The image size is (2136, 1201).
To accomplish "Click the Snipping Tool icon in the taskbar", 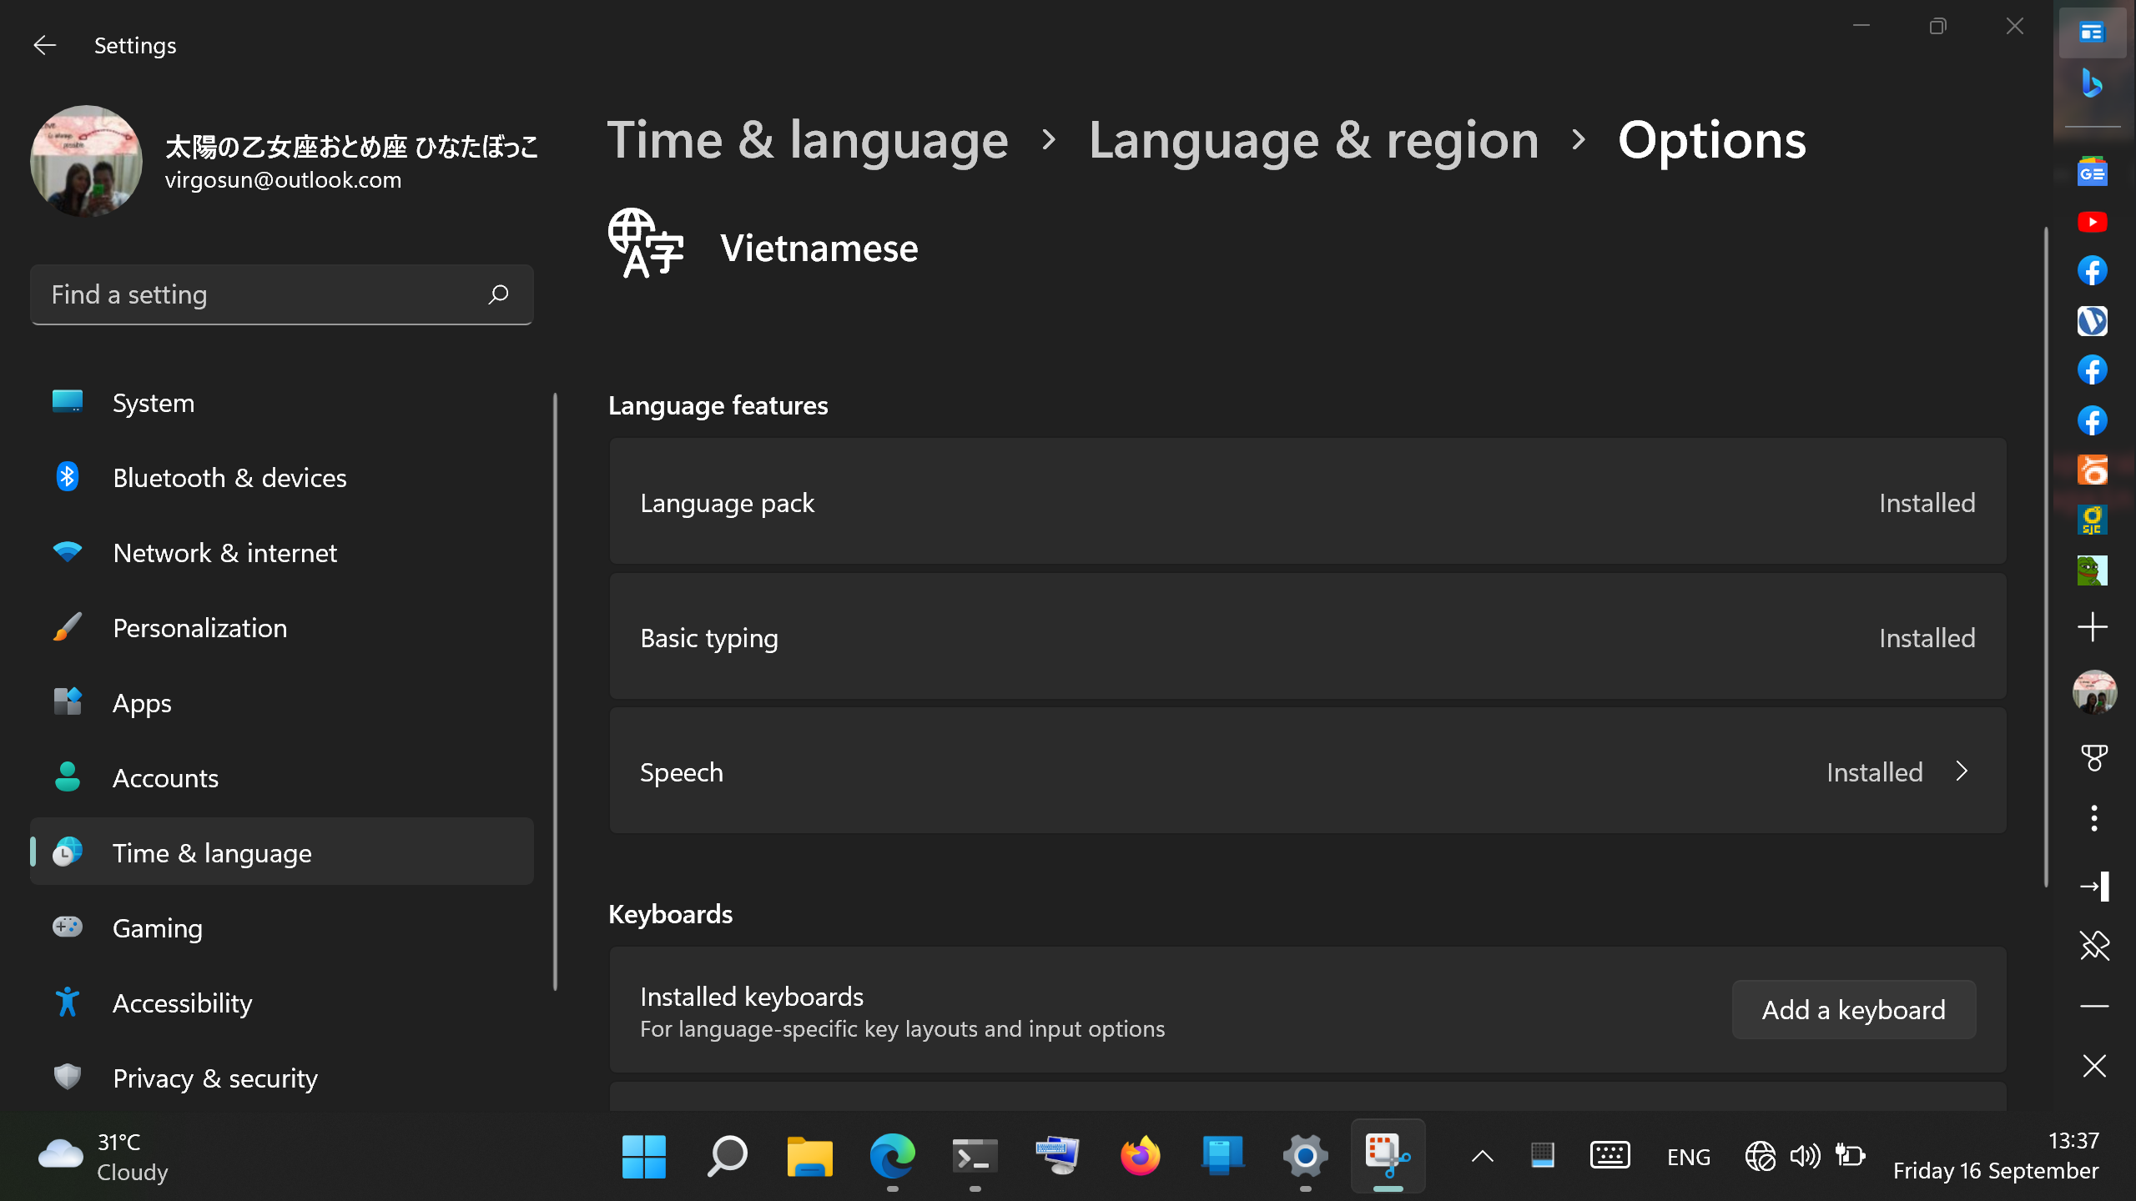I will coord(1388,1157).
